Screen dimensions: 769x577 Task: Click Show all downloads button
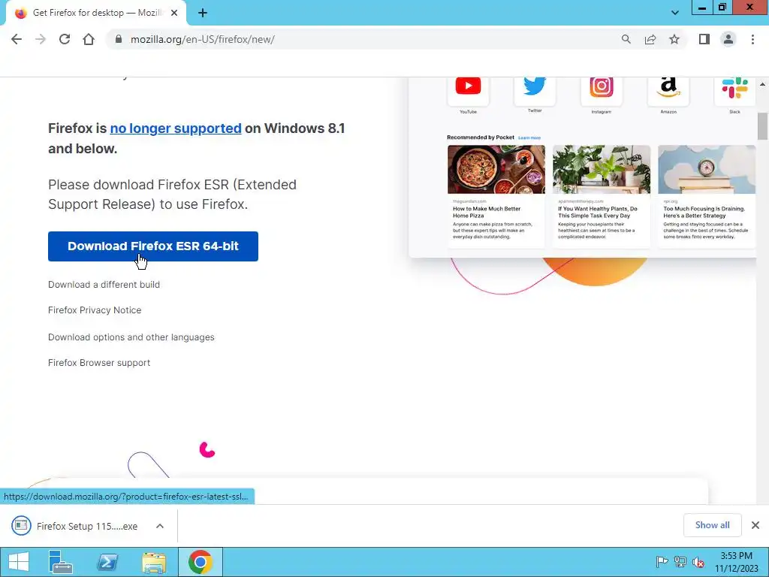pos(712,525)
